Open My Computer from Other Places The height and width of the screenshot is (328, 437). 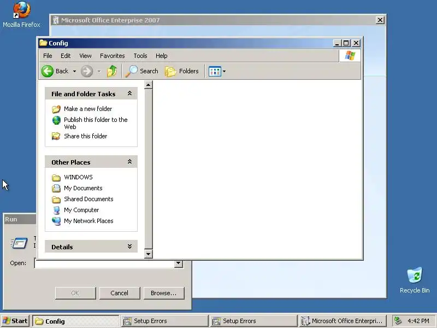click(x=81, y=210)
